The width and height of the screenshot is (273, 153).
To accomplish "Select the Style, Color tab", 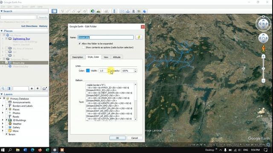I will (93, 57).
